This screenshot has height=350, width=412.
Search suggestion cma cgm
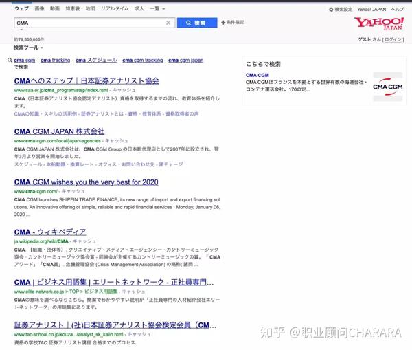[25, 61]
